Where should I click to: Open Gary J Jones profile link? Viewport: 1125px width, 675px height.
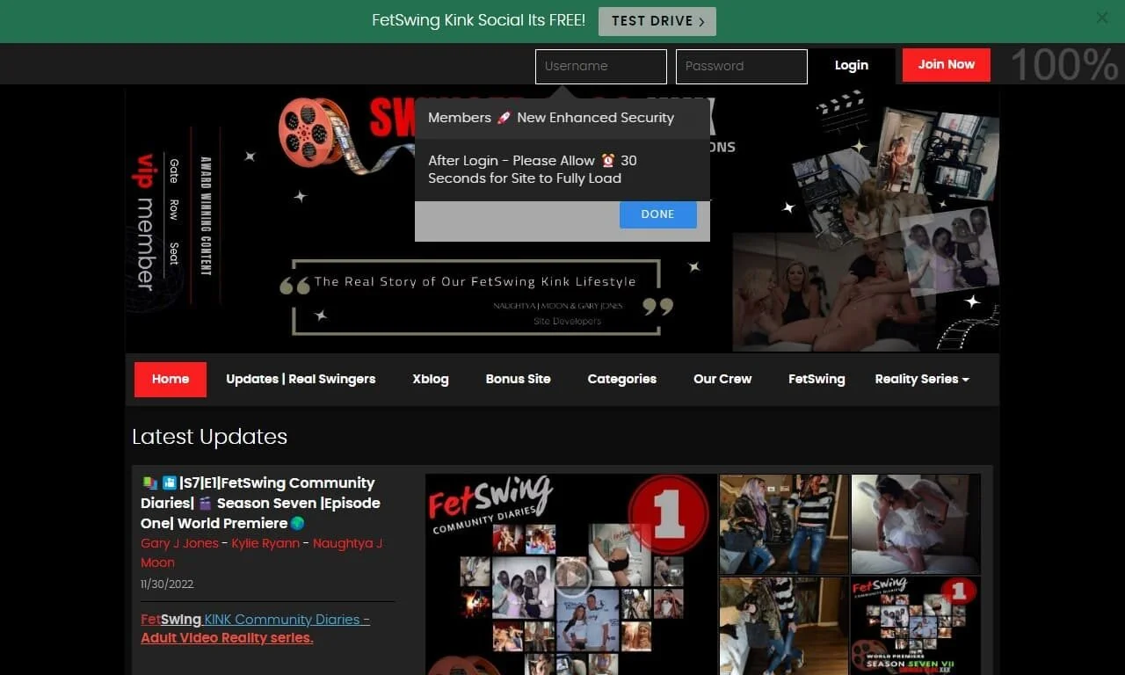[179, 543]
